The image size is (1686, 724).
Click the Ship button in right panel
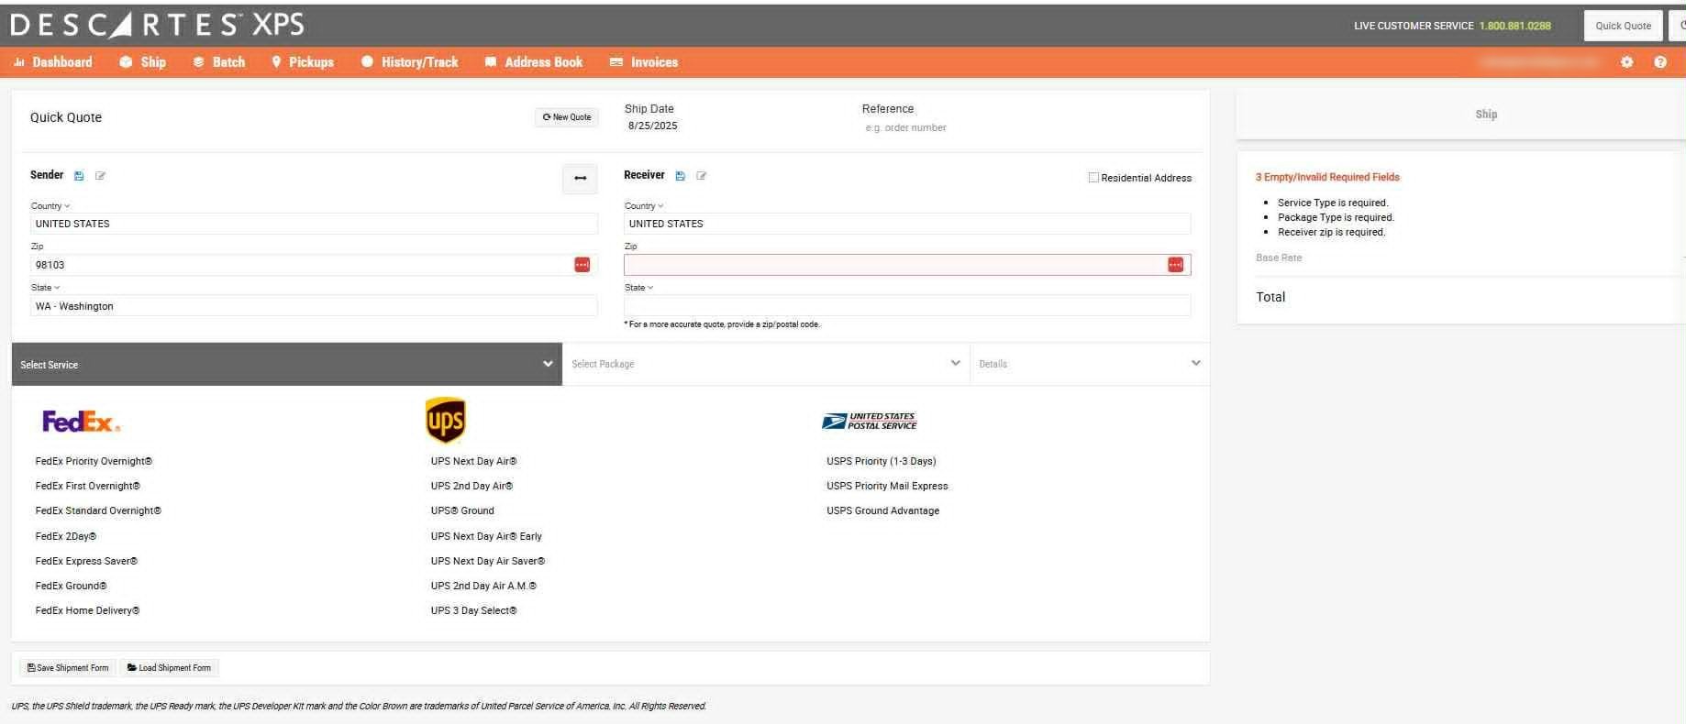pyautogui.click(x=1485, y=115)
